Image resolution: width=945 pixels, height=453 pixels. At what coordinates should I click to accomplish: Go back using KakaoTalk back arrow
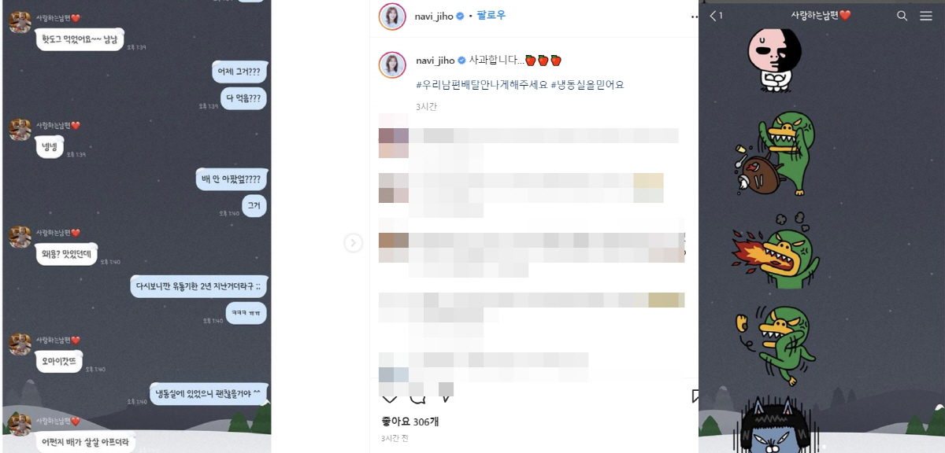[x=713, y=16]
